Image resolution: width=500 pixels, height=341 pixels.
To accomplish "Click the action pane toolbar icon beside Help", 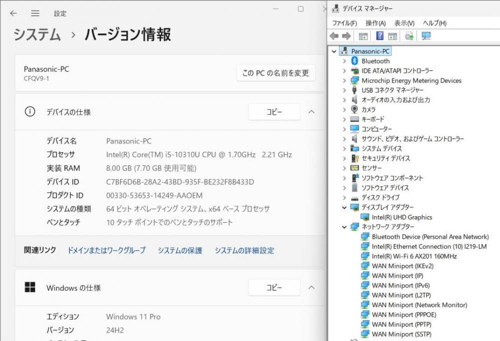I will (392, 36).
